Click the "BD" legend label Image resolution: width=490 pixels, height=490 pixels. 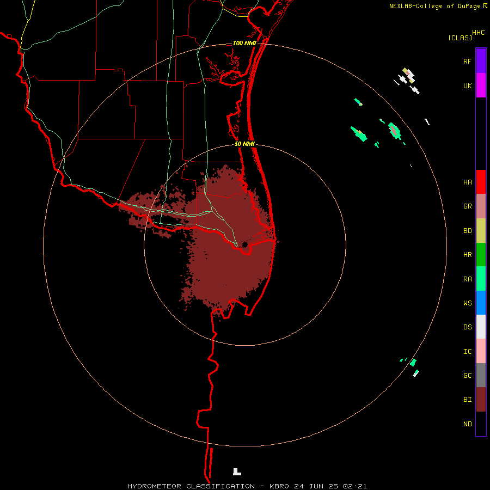click(x=467, y=231)
